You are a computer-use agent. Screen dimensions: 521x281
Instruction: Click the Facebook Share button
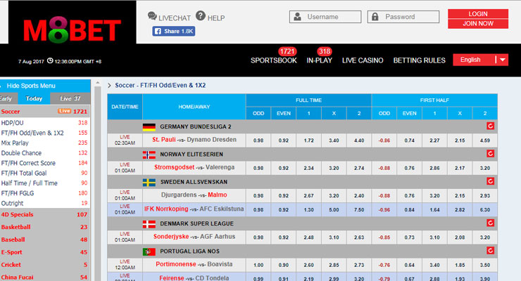pyautogui.click(x=174, y=32)
